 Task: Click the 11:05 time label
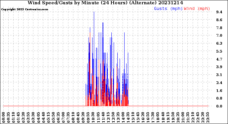point(98,117)
